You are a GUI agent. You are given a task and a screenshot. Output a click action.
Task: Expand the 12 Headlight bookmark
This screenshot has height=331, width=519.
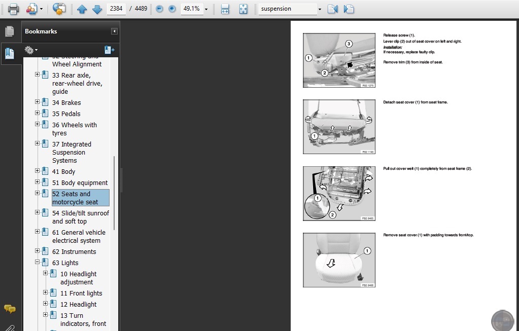pos(45,303)
